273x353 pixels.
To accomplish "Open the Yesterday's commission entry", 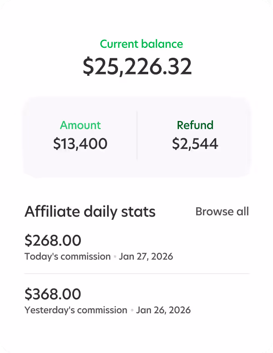I will click(x=76, y=310).
